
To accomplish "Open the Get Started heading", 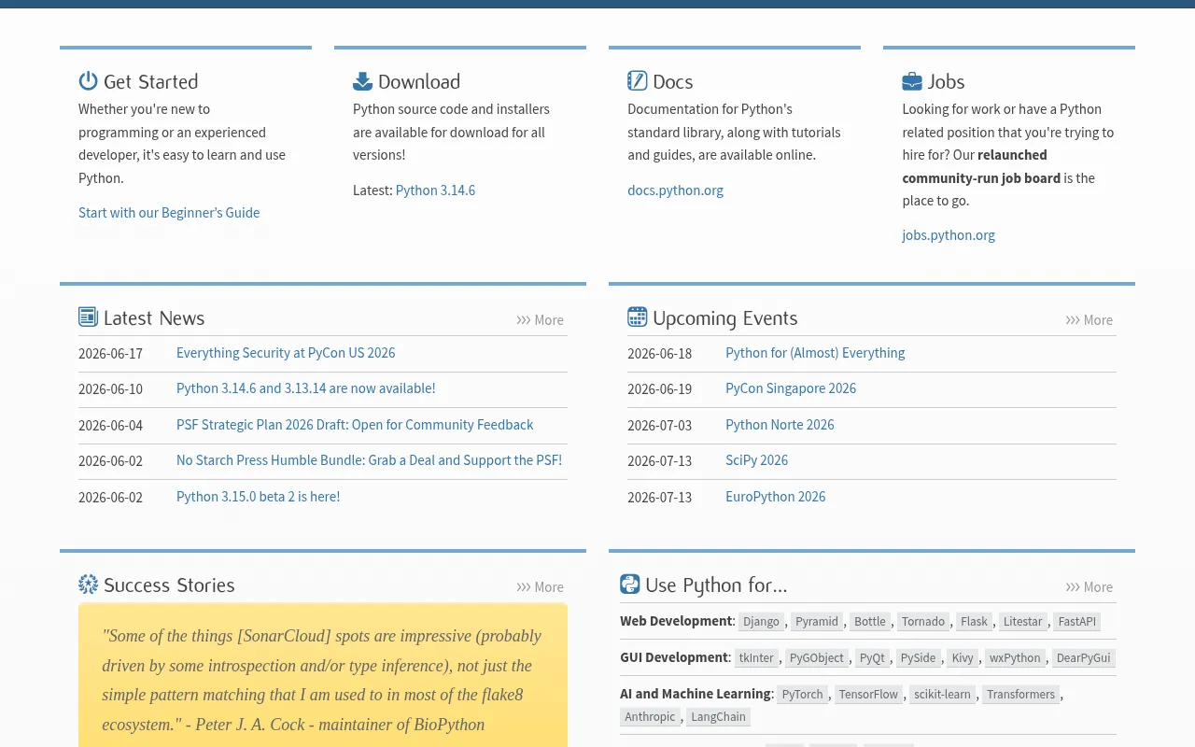I will (150, 82).
